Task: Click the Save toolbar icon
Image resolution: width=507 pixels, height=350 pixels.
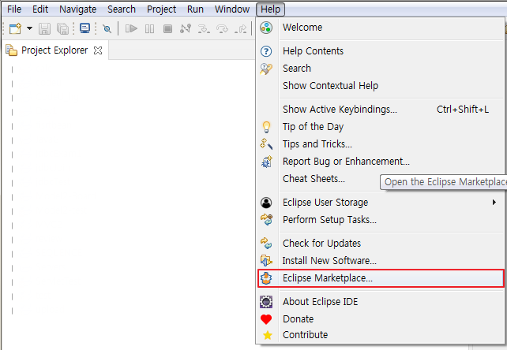Action: [x=45, y=28]
